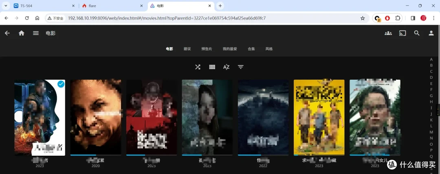Click the 不安全 site security indicator
440x174 pixels.
(x=55, y=18)
